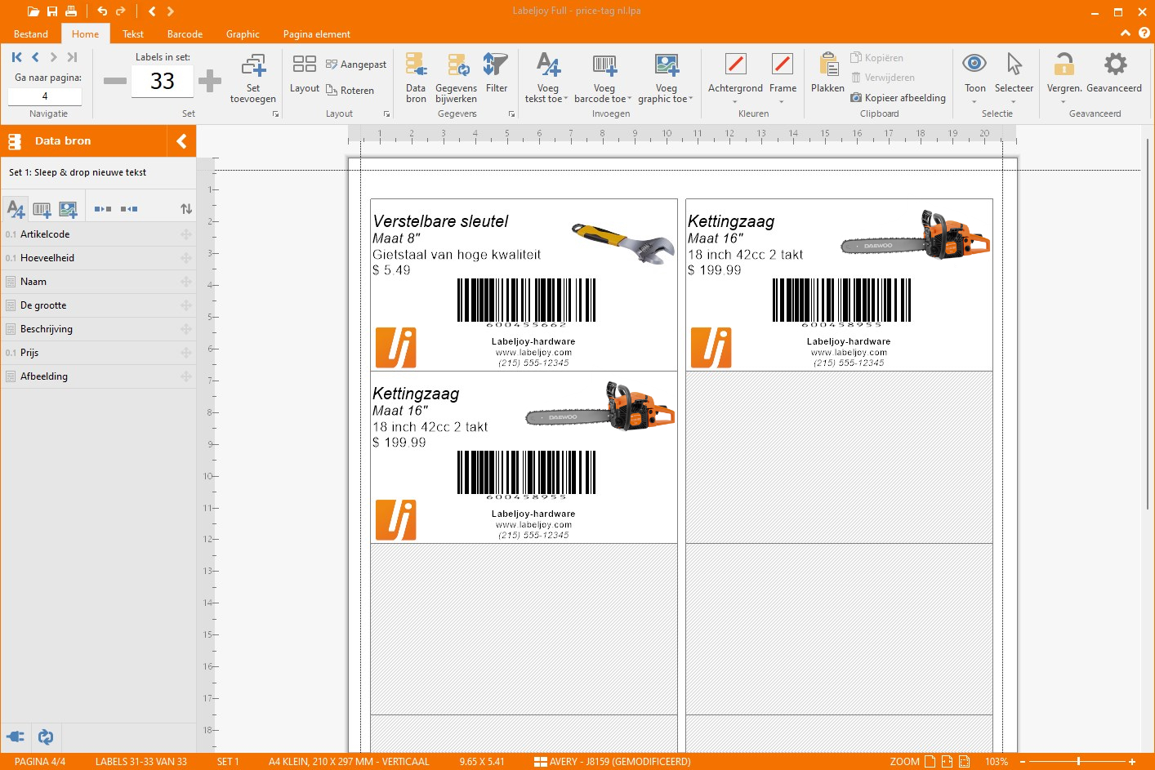Click Gegevens bijwerken refresh data
This screenshot has height=770, width=1155.
457,78
